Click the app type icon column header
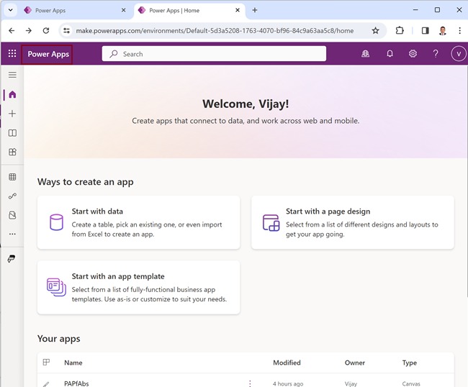Image resolution: width=468 pixels, height=387 pixels. pos(46,363)
